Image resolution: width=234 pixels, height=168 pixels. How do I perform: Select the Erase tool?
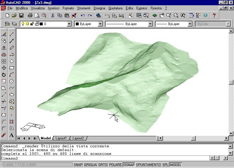(4, 34)
